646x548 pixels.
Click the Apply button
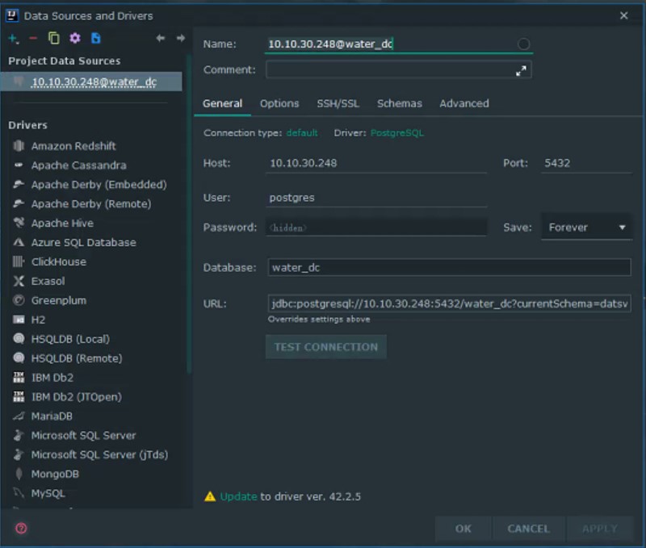(600, 529)
